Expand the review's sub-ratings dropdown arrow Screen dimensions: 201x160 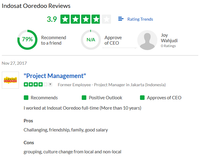(x=50, y=84)
